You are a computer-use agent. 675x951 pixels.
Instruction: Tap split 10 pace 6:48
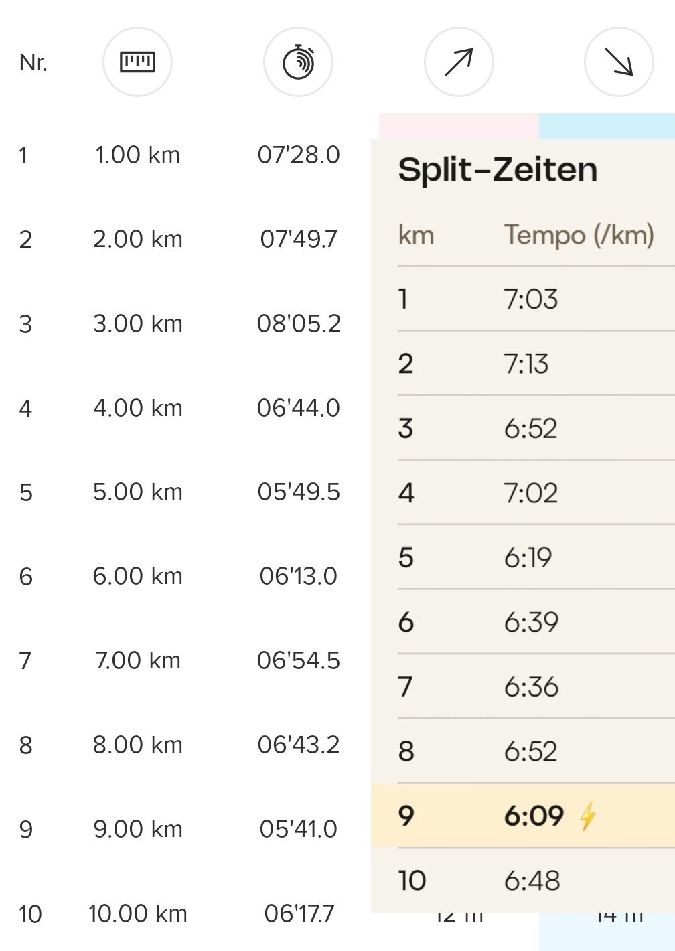coord(532,881)
